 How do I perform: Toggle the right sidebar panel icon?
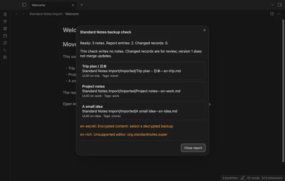pos(280,5)
